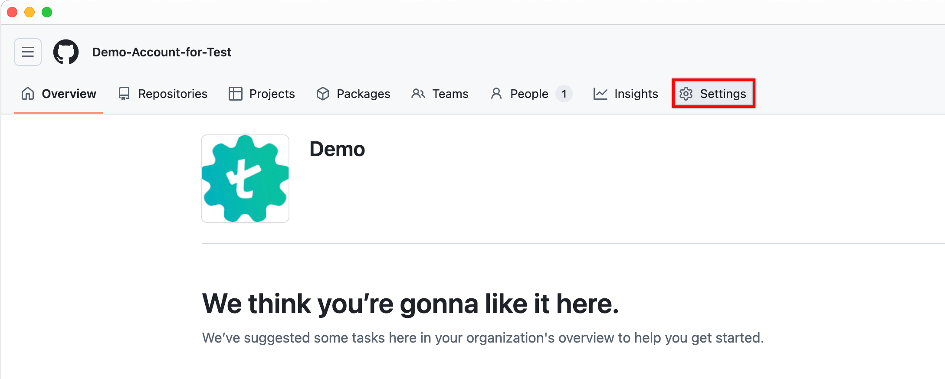
Task: Click the Insights graph icon
Action: click(600, 94)
